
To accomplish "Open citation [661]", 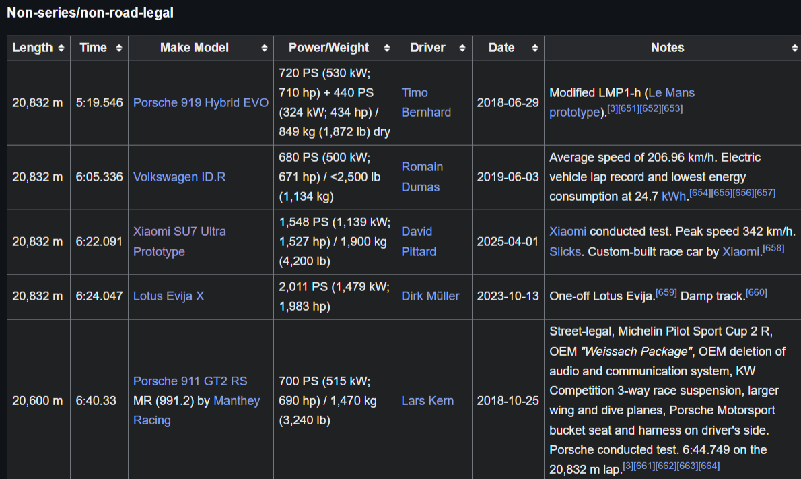I will [x=645, y=466].
